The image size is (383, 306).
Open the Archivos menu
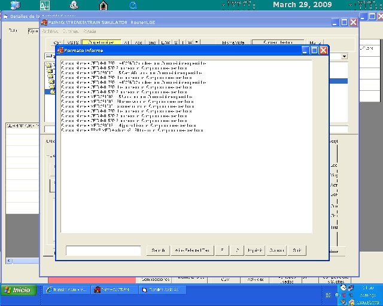50,31
